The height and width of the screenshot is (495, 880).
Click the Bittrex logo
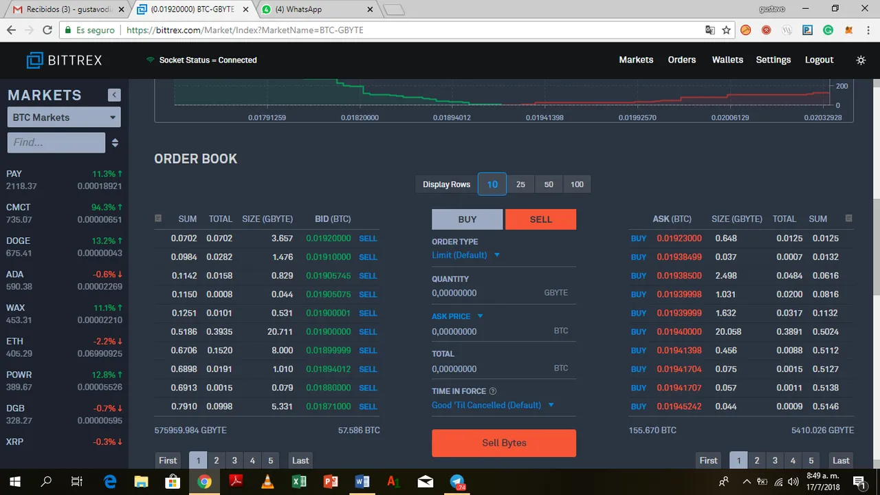64,60
